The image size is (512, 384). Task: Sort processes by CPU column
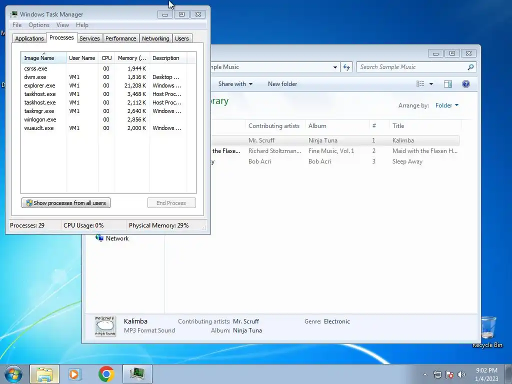pos(106,58)
